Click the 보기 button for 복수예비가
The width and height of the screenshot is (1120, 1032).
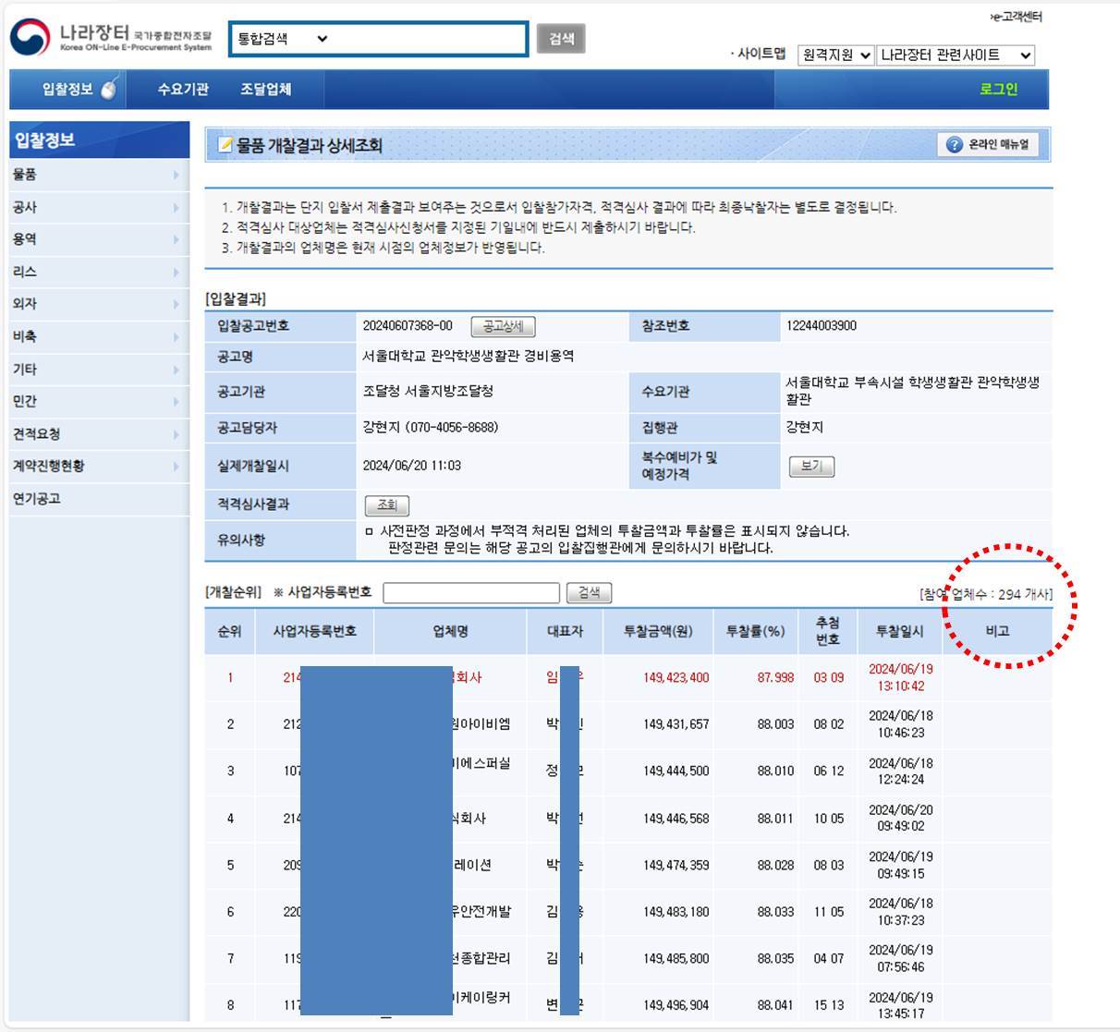[x=811, y=466]
